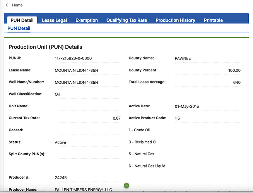
Task: Click the 'Active Product Code:' label
Action: (x=147, y=118)
